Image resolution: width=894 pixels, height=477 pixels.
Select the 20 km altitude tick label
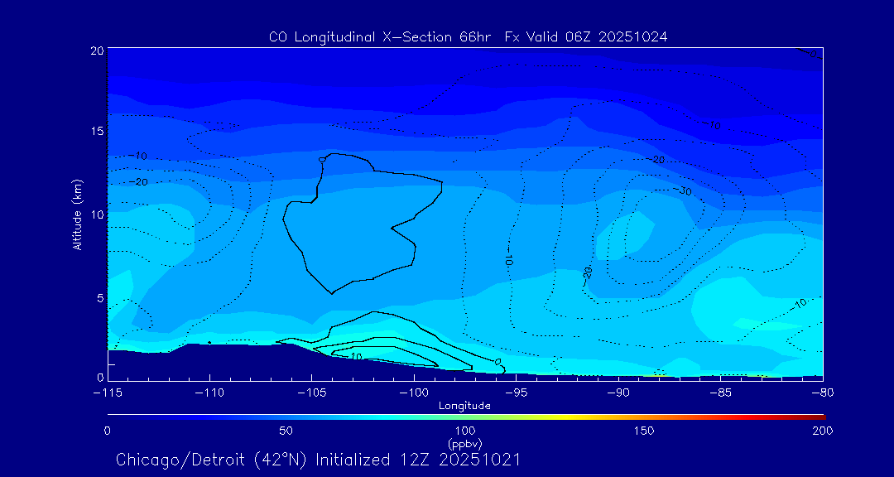click(96, 51)
